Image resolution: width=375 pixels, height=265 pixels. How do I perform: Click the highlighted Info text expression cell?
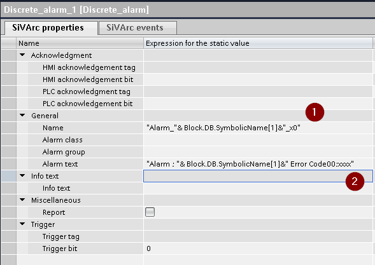pyautogui.click(x=258, y=176)
